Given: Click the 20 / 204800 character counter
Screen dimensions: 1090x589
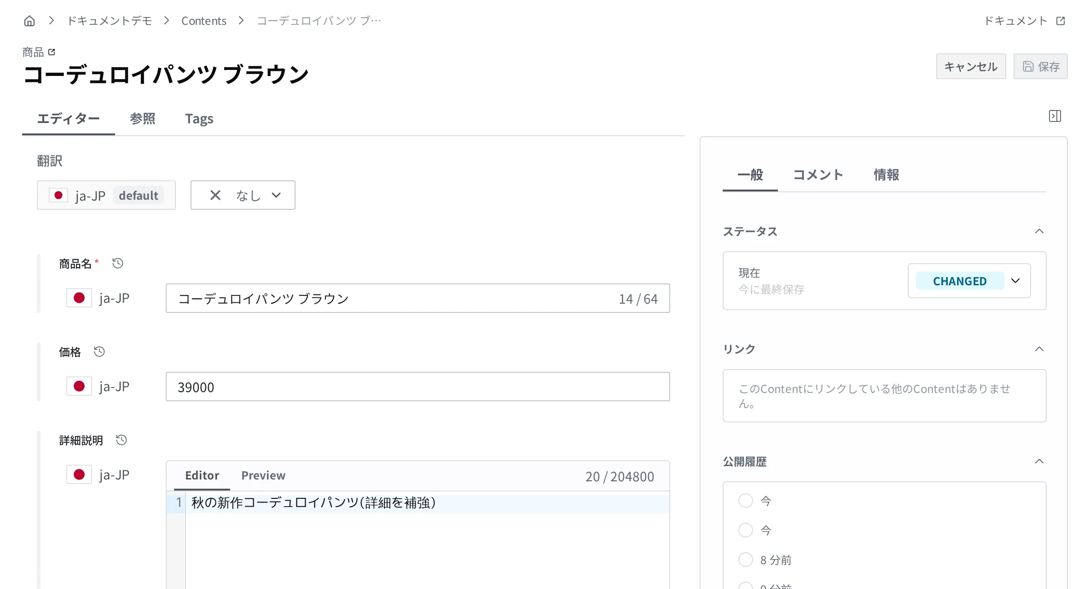Looking at the screenshot, I should point(620,476).
